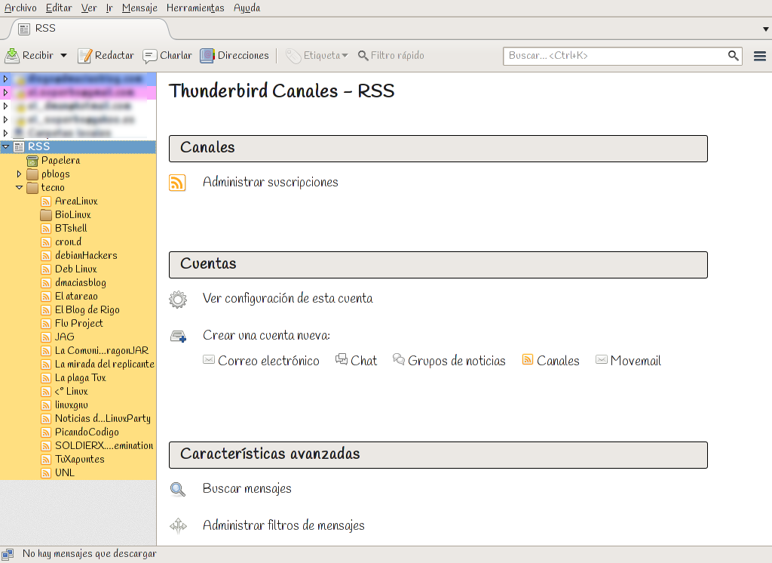Open Buscar mensajes link
772x563 pixels.
point(247,488)
